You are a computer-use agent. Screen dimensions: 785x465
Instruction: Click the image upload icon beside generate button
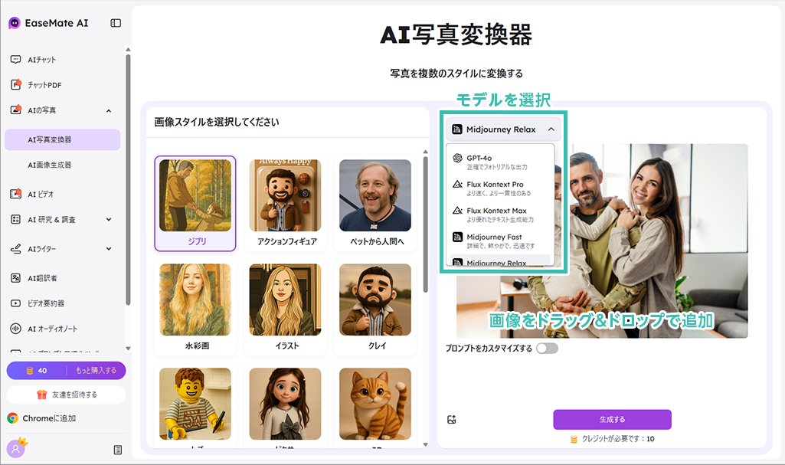point(452,420)
